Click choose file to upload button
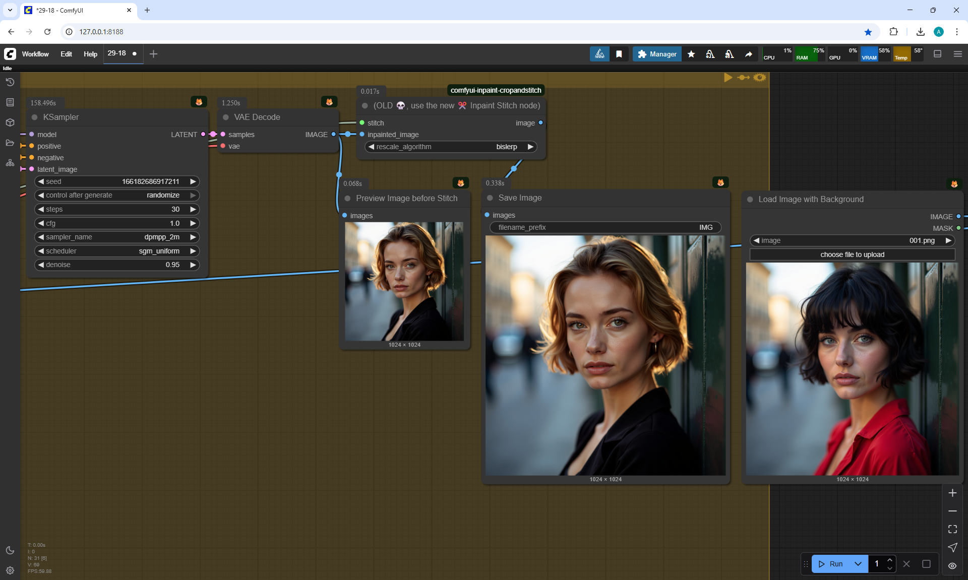 852,254
